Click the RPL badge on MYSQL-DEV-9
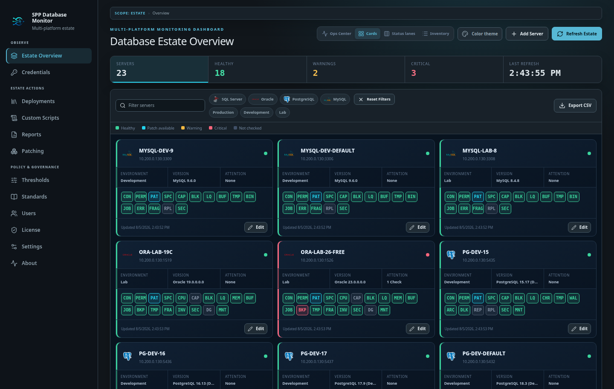The image size is (614, 389). pyautogui.click(x=168, y=209)
